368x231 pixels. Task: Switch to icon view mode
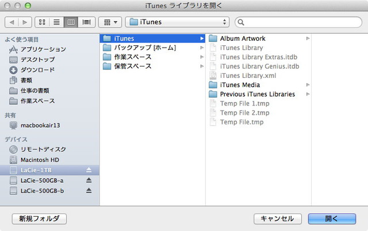43,22
